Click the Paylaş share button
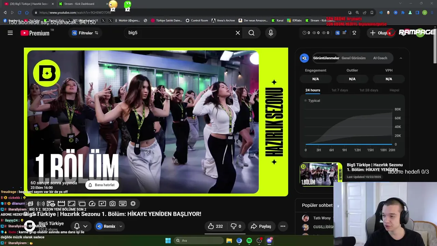 (261, 226)
